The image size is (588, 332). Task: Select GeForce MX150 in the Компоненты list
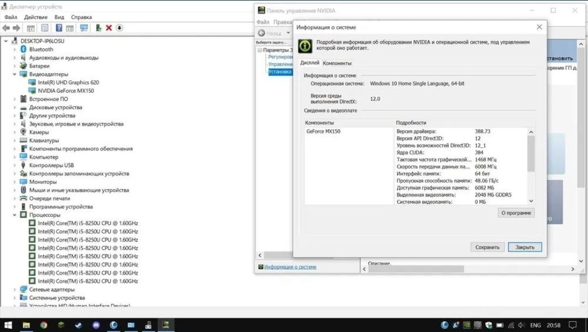coord(323,131)
